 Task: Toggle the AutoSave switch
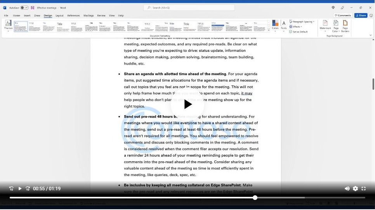24,8
